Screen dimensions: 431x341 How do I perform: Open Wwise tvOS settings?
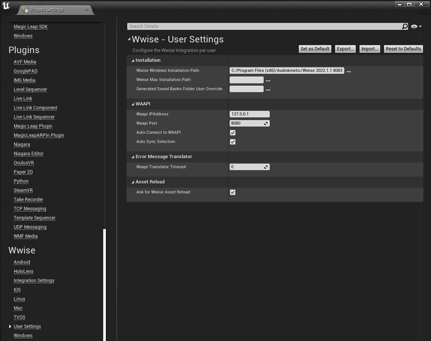(19, 317)
